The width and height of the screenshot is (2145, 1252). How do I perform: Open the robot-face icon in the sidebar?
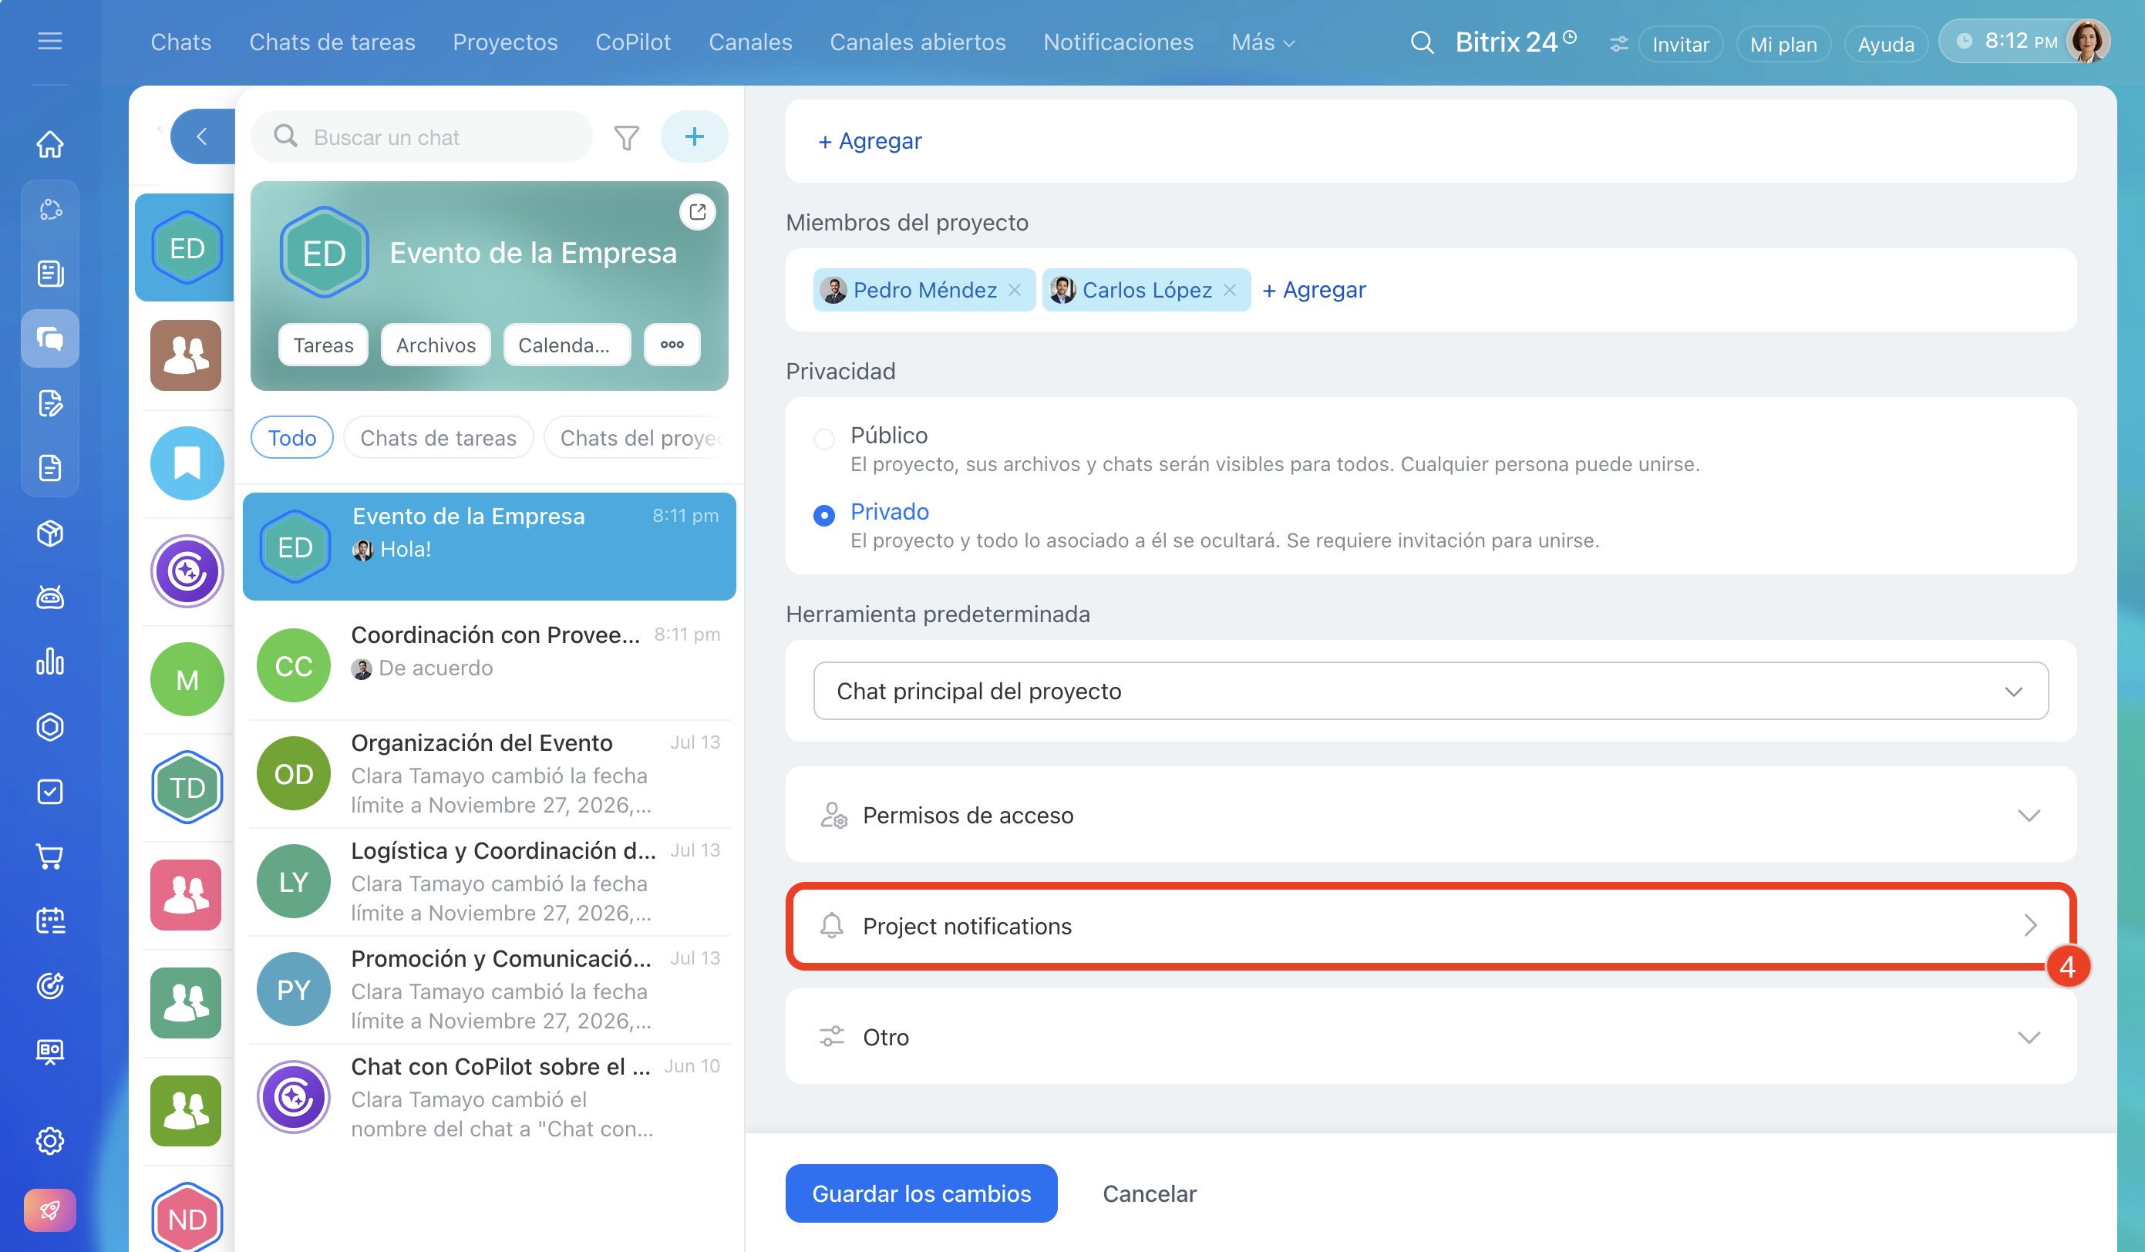[50, 597]
